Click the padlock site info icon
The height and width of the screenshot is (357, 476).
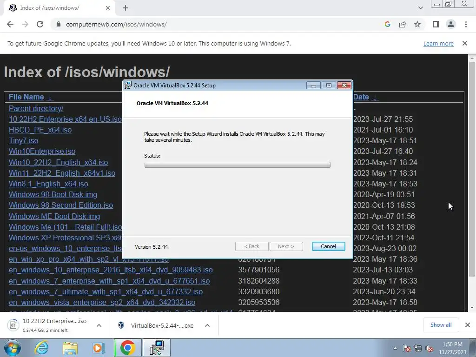59,24
